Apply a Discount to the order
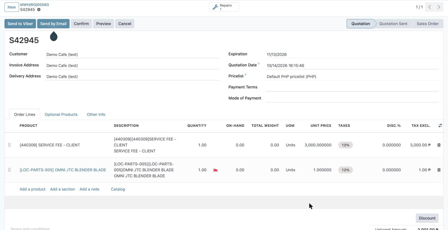 pyautogui.click(x=427, y=218)
